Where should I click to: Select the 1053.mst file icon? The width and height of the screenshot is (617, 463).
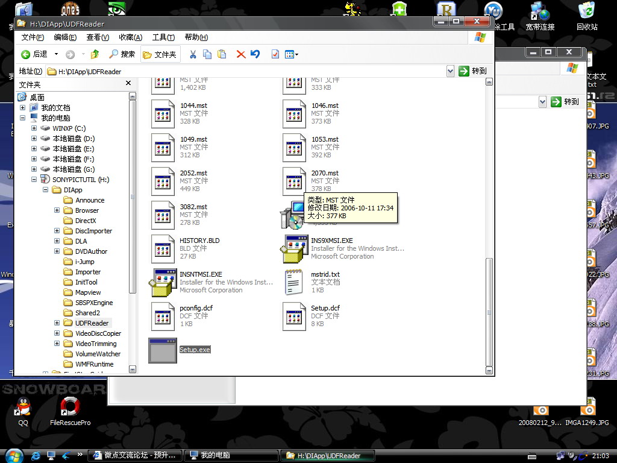[x=294, y=148]
